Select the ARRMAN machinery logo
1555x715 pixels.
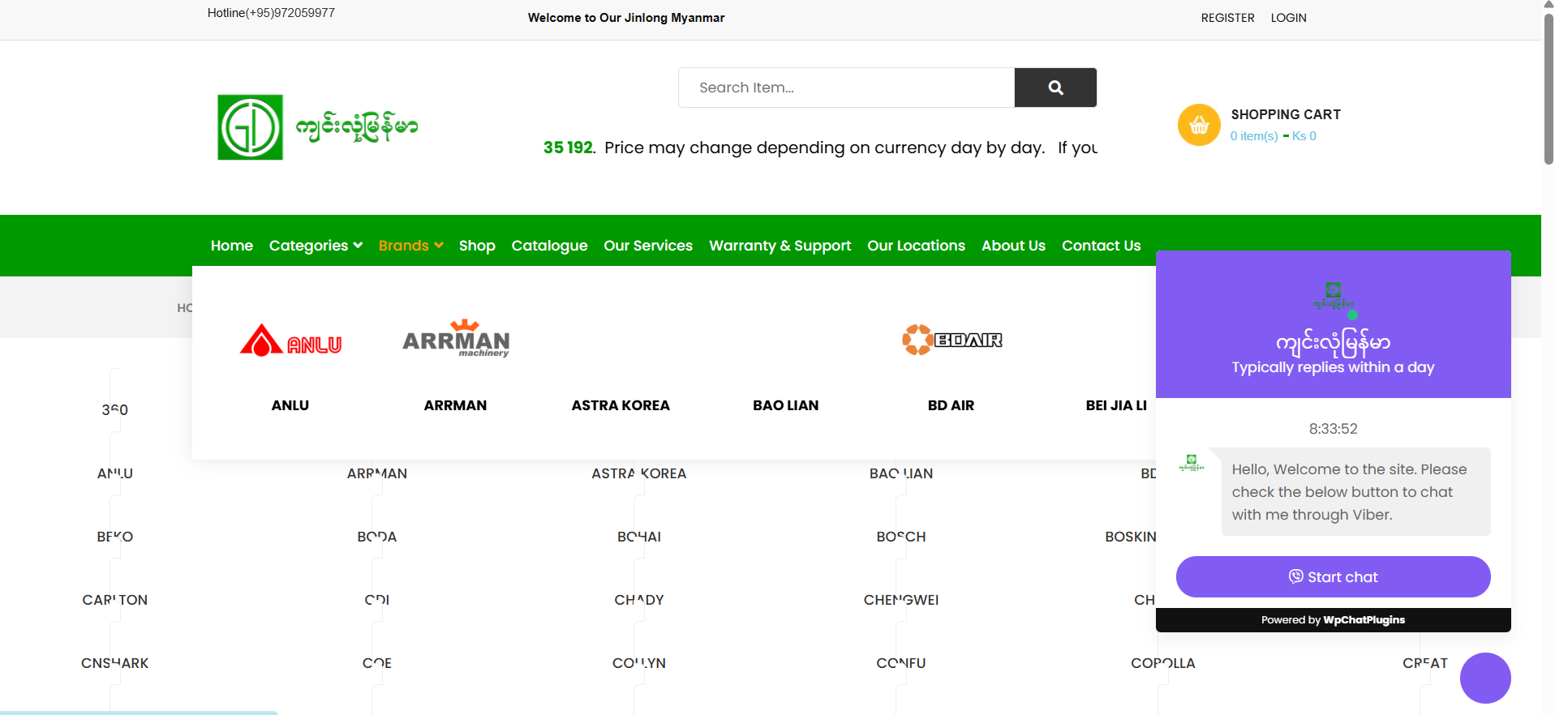pyautogui.click(x=456, y=339)
